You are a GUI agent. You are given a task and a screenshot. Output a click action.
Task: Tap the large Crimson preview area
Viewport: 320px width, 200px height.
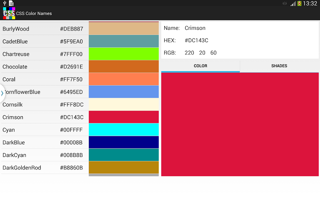click(240, 124)
